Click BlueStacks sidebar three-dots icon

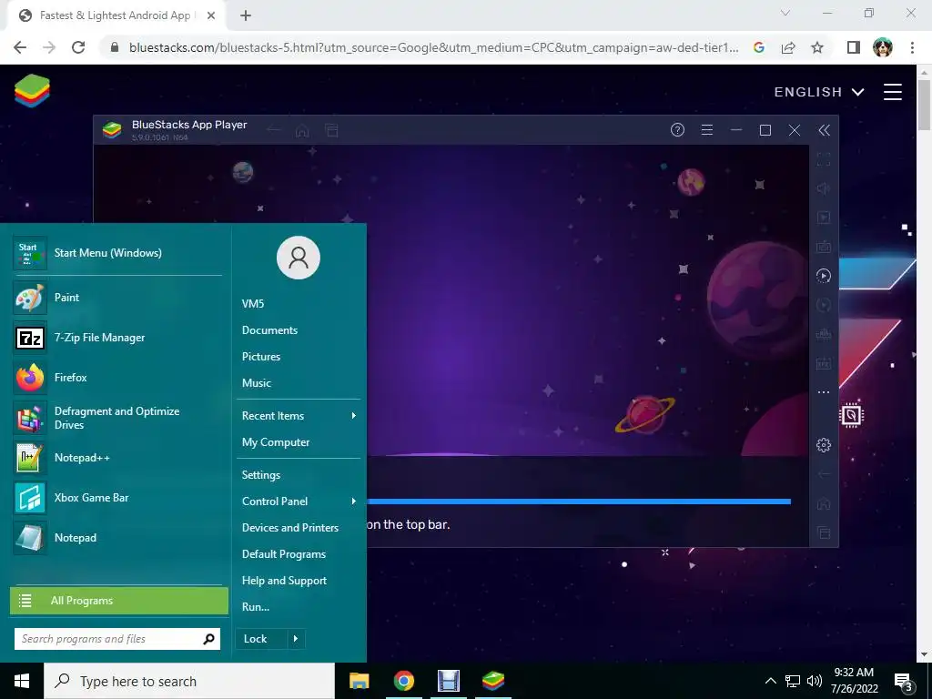click(x=823, y=392)
